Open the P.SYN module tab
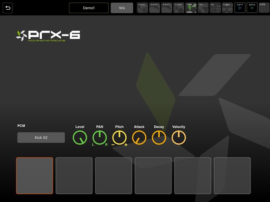The height and width of the screenshot is (202, 270). click(x=179, y=8)
